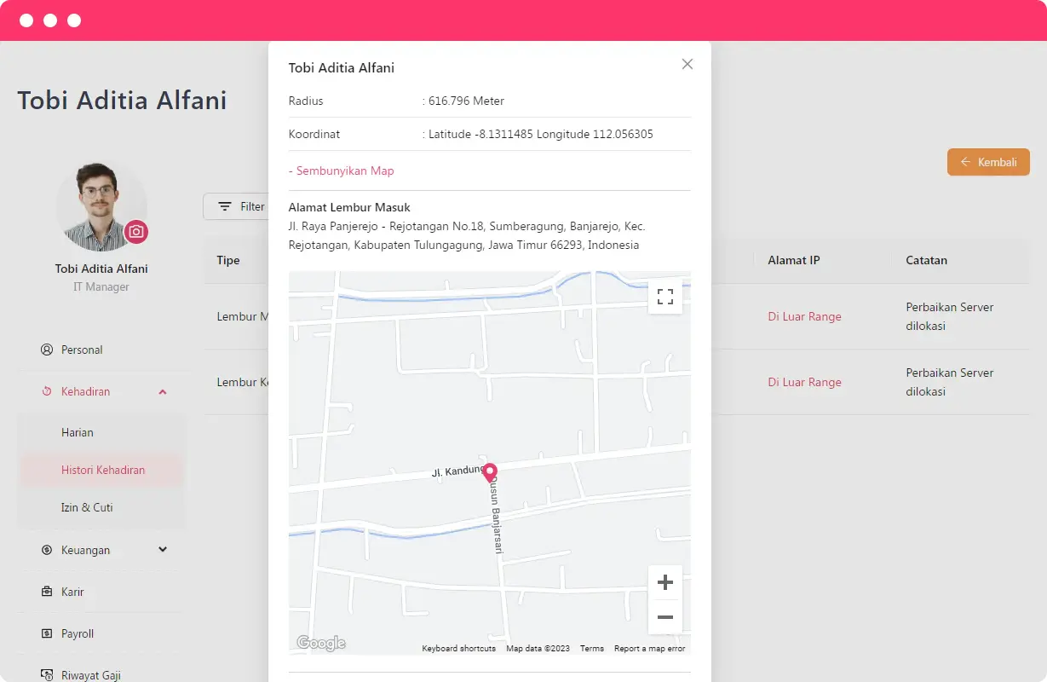Click the Personal user icon in sidebar
Screen dimensions: 1047x682
pos(47,350)
